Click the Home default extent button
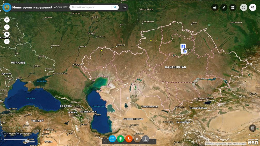260x146 pixels. (7, 34)
